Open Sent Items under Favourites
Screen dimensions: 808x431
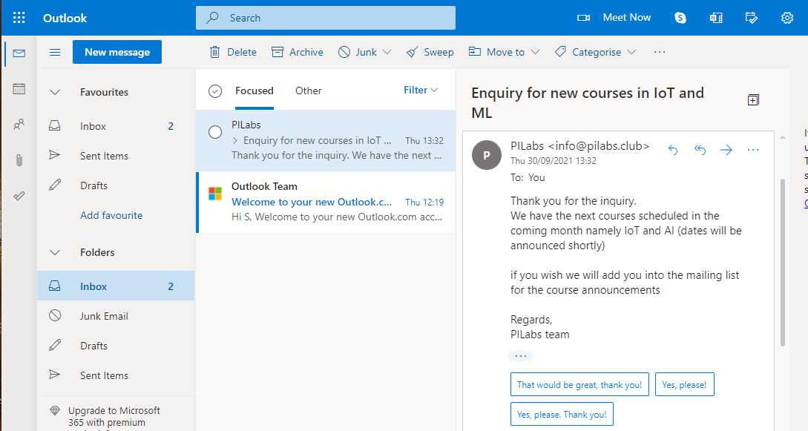pyautogui.click(x=116, y=156)
